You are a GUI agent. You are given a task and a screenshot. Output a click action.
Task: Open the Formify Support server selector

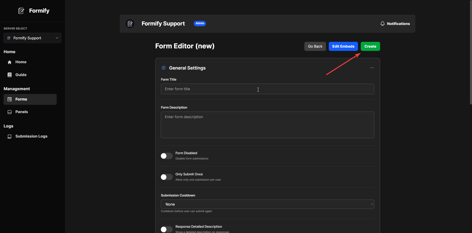[32, 38]
